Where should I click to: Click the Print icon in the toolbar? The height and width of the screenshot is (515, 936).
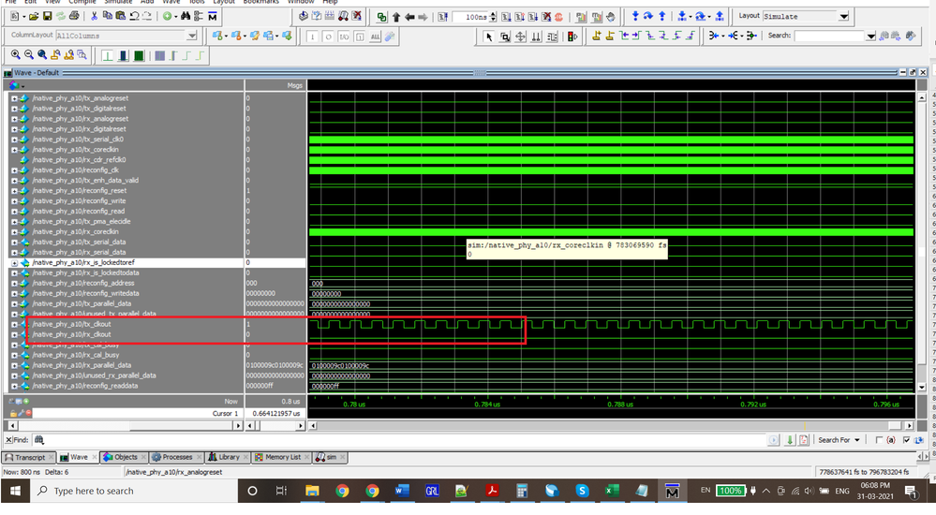(x=75, y=17)
